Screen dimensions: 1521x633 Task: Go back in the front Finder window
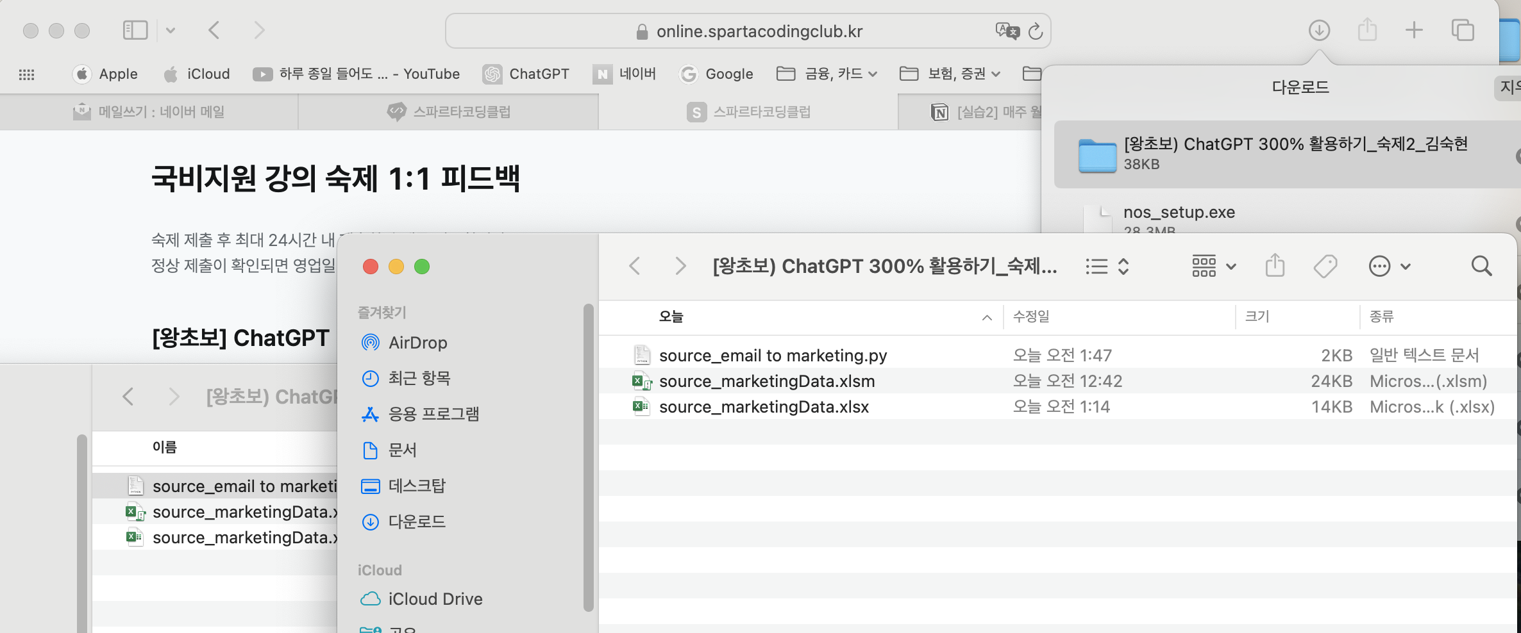[x=635, y=266]
